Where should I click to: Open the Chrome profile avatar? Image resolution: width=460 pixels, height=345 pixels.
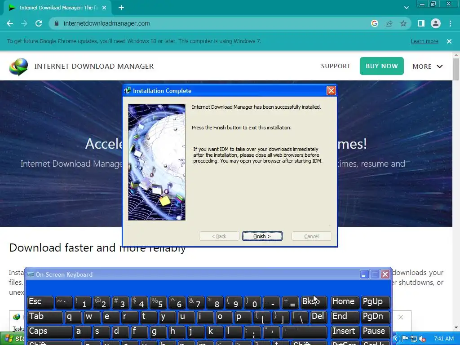click(436, 23)
